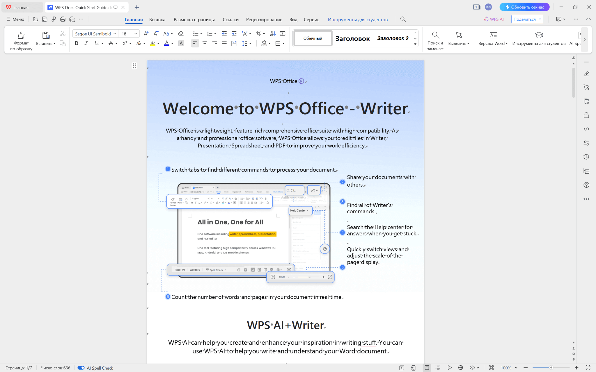Click the Clear Formatting eraser icon
The height and width of the screenshot is (372, 596).
tap(180, 34)
